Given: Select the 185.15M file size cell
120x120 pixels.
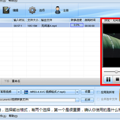Looking at the screenshot, I should click(33, 25).
